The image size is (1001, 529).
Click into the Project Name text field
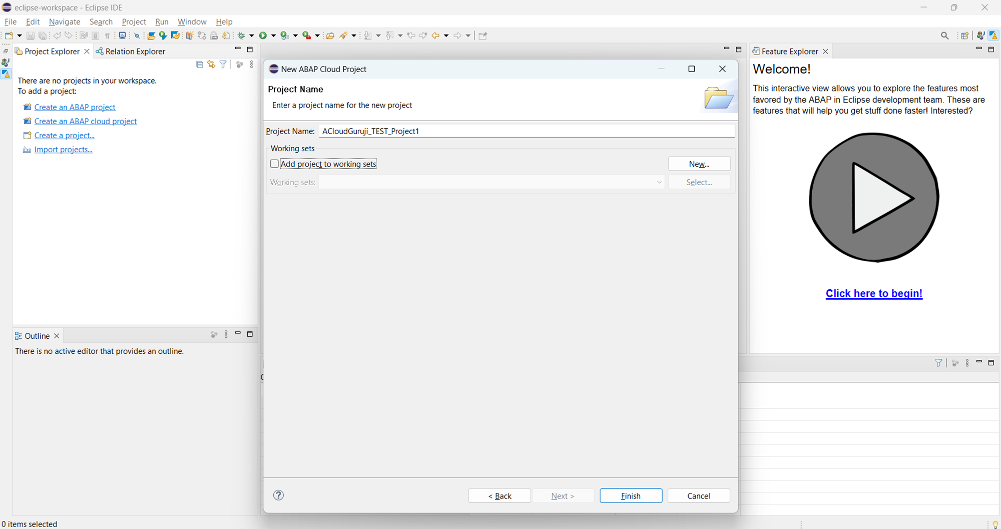[x=526, y=131]
